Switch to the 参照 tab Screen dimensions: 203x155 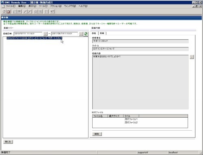tap(94, 33)
